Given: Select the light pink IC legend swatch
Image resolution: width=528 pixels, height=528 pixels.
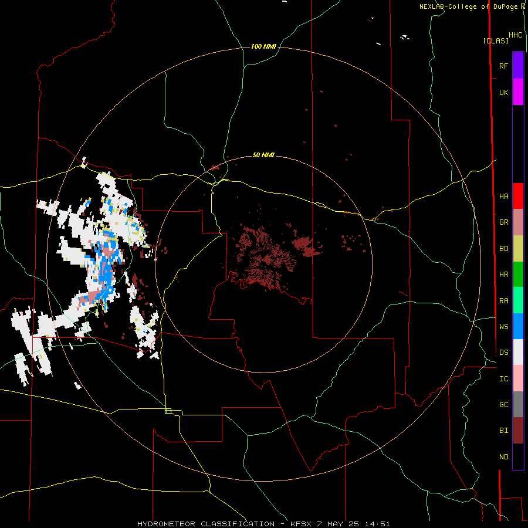Looking at the screenshot, I should [x=518, y=378].
